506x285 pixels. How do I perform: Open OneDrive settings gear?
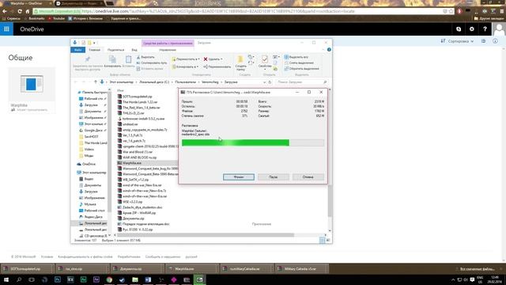point(472,29)
